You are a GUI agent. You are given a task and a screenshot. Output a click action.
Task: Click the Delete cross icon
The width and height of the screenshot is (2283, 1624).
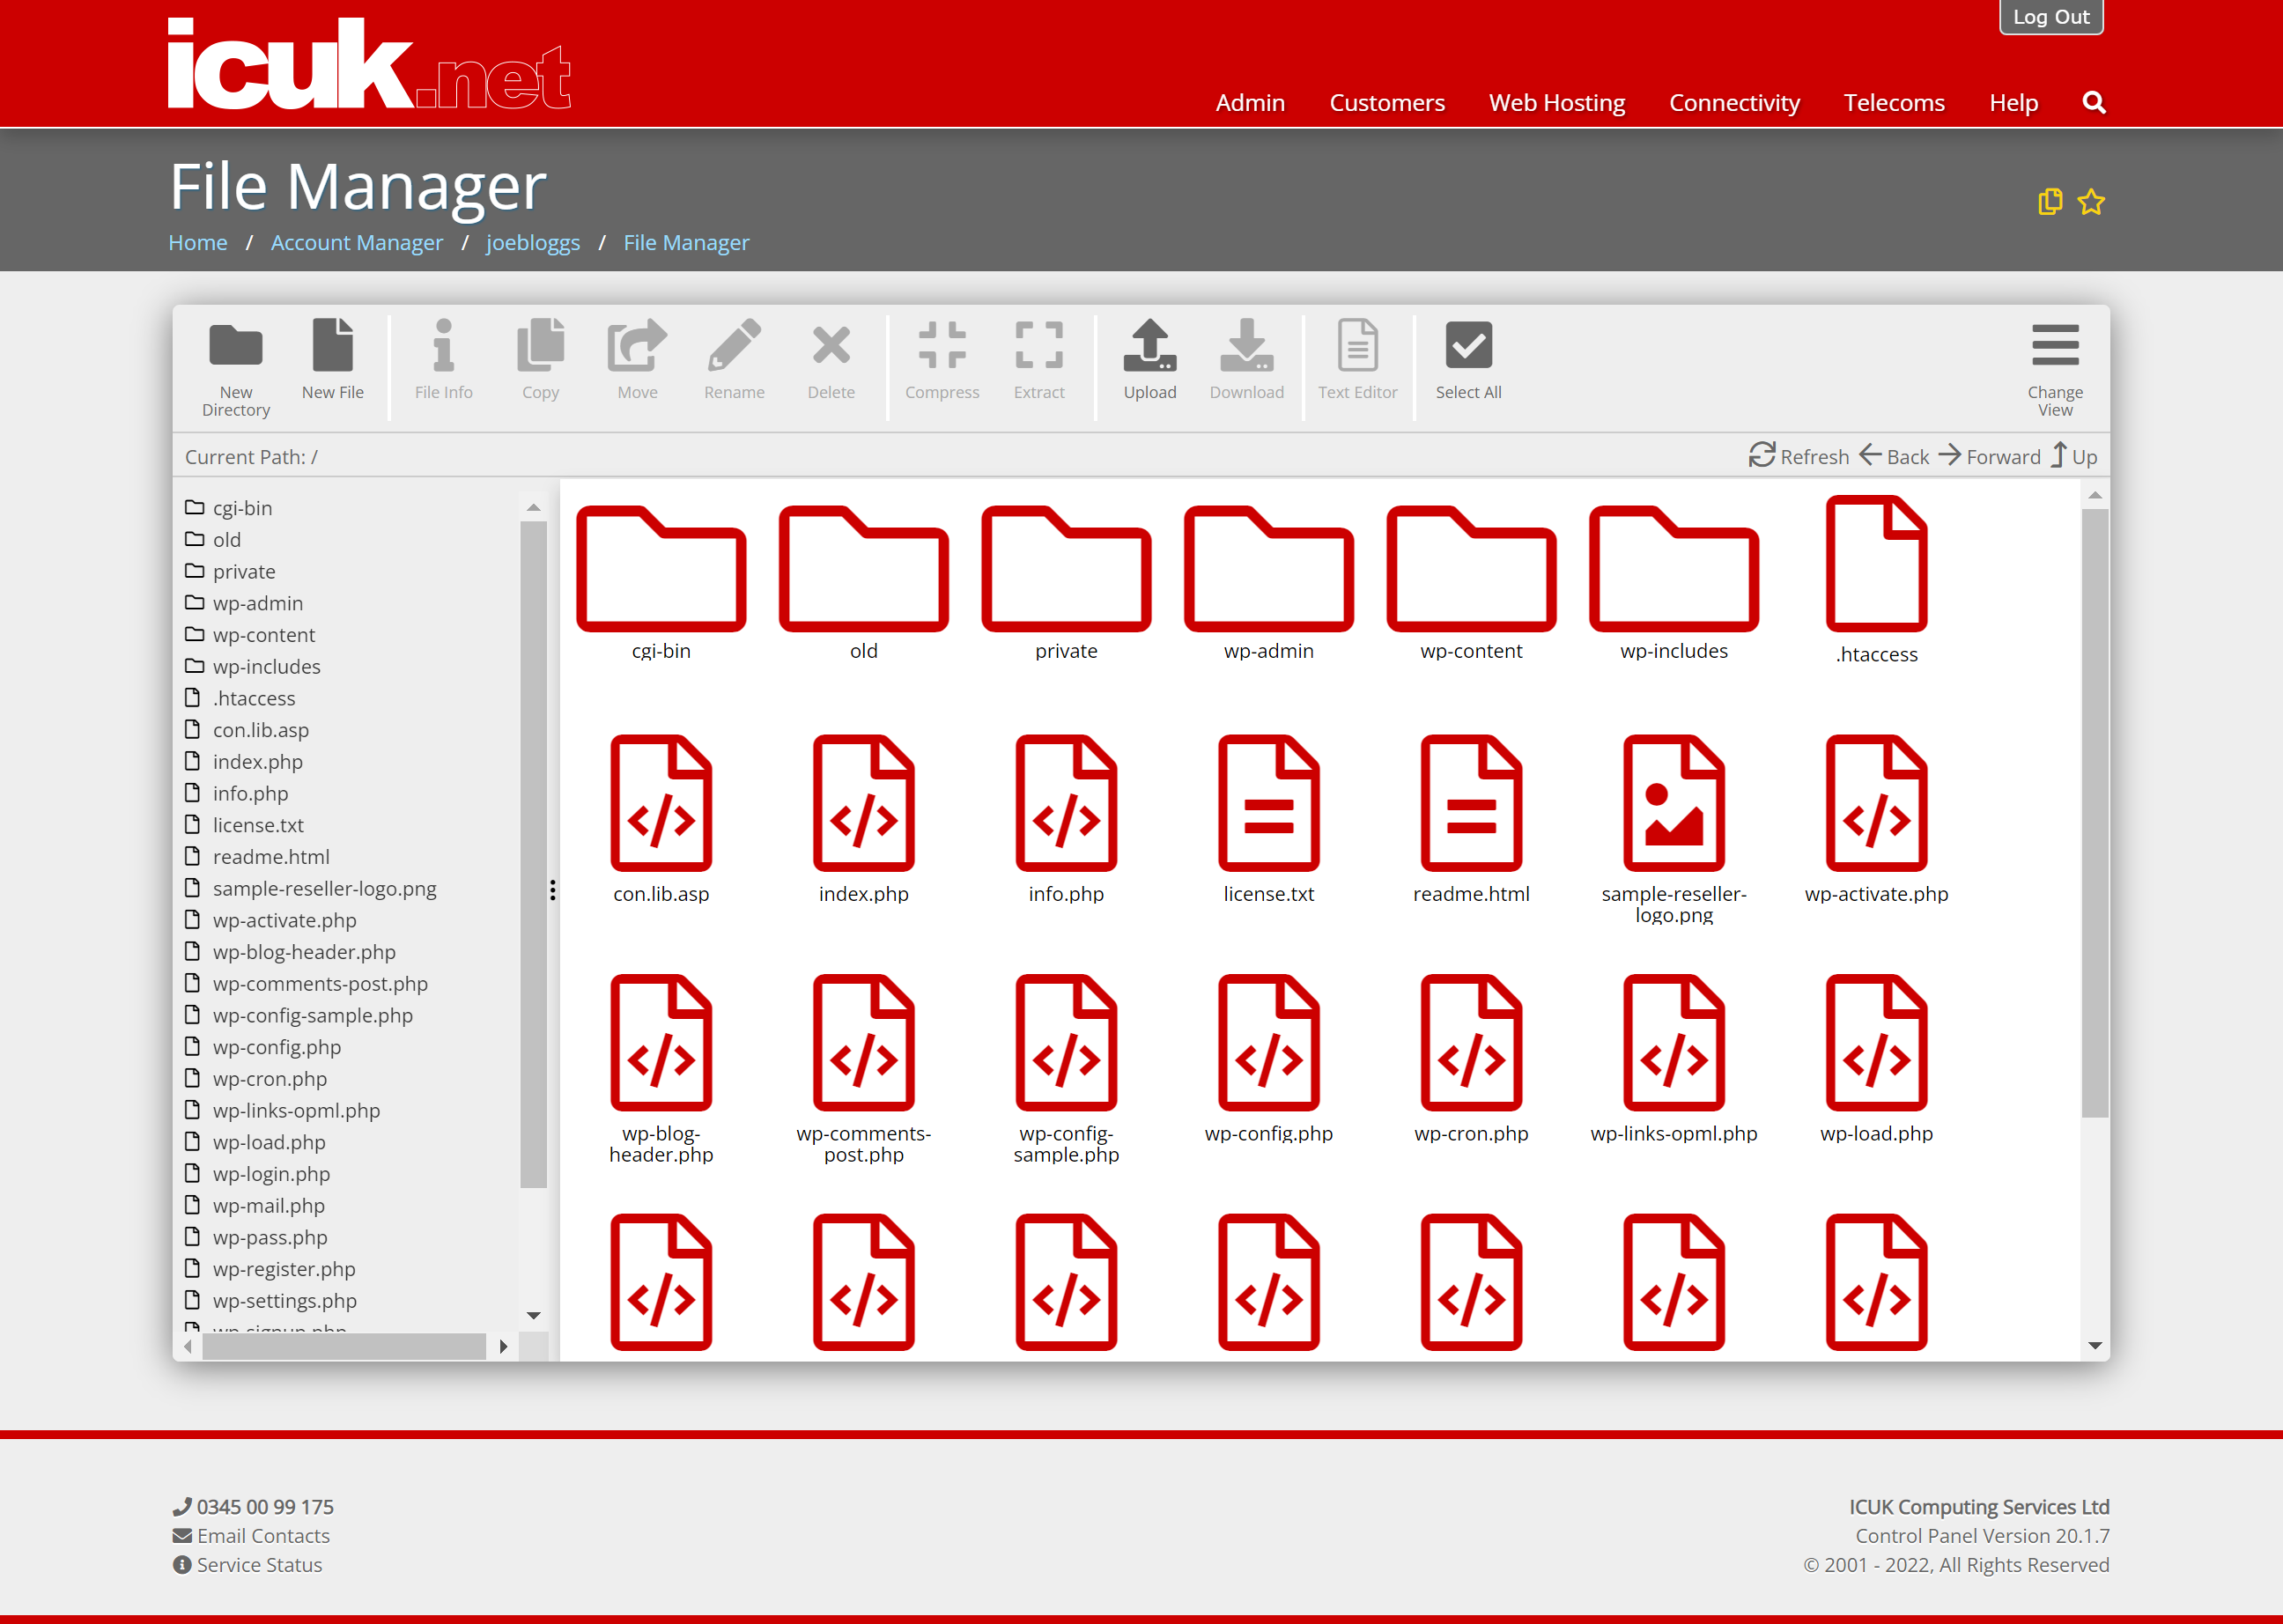831,345
